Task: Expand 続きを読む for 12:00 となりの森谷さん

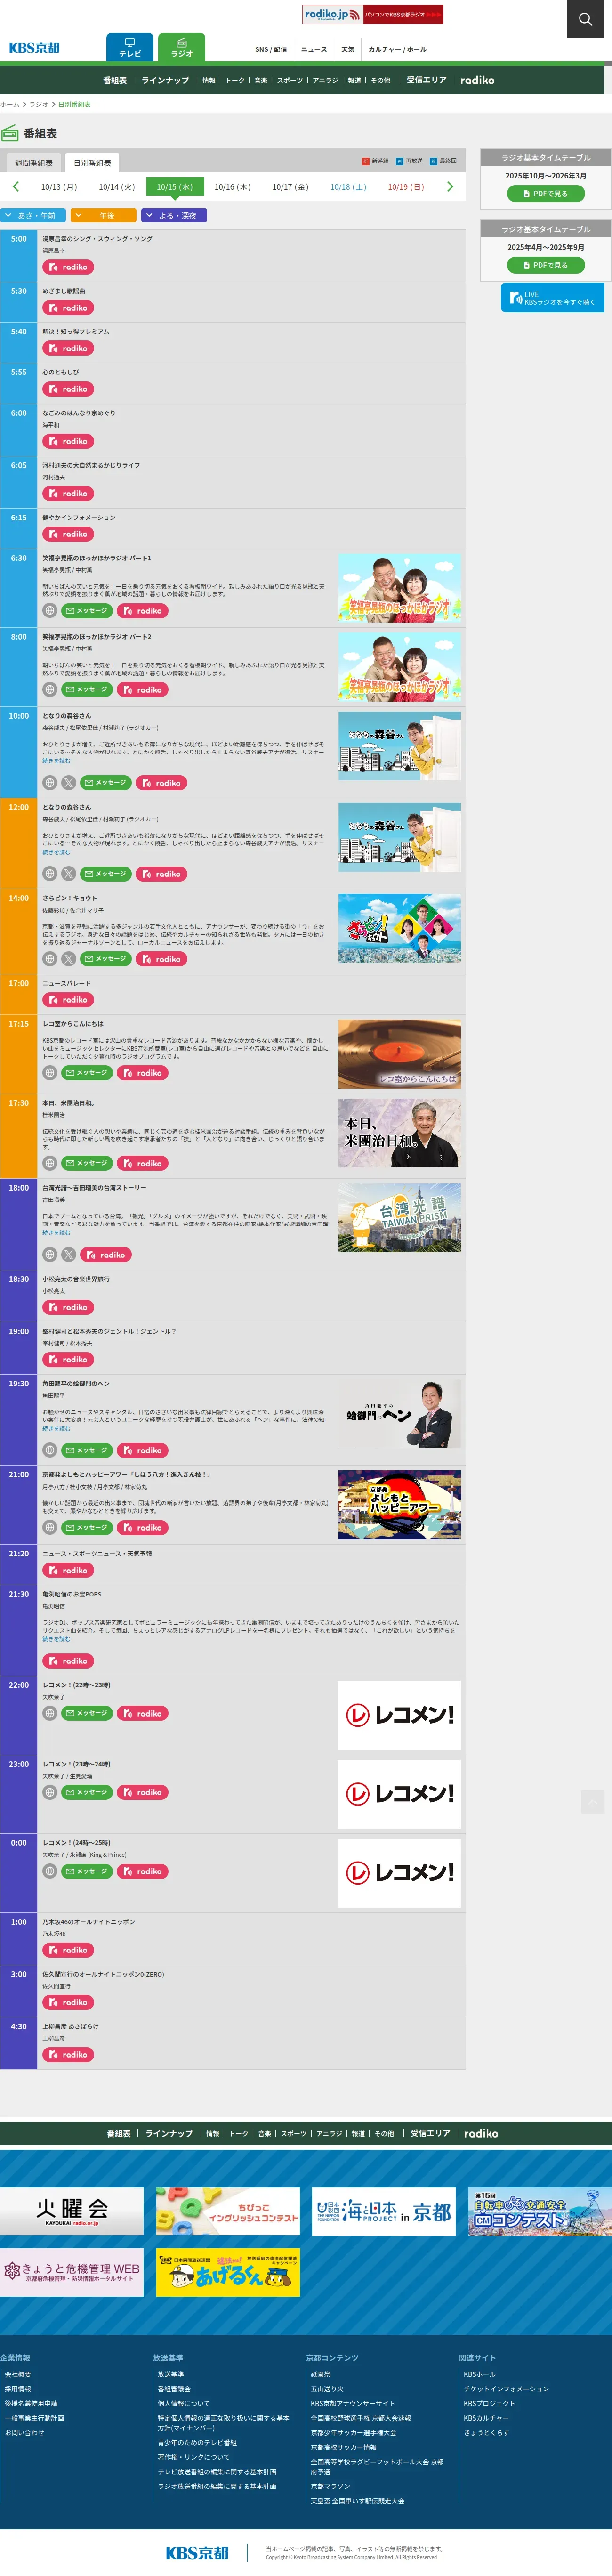Action: (x=56, y=852)
